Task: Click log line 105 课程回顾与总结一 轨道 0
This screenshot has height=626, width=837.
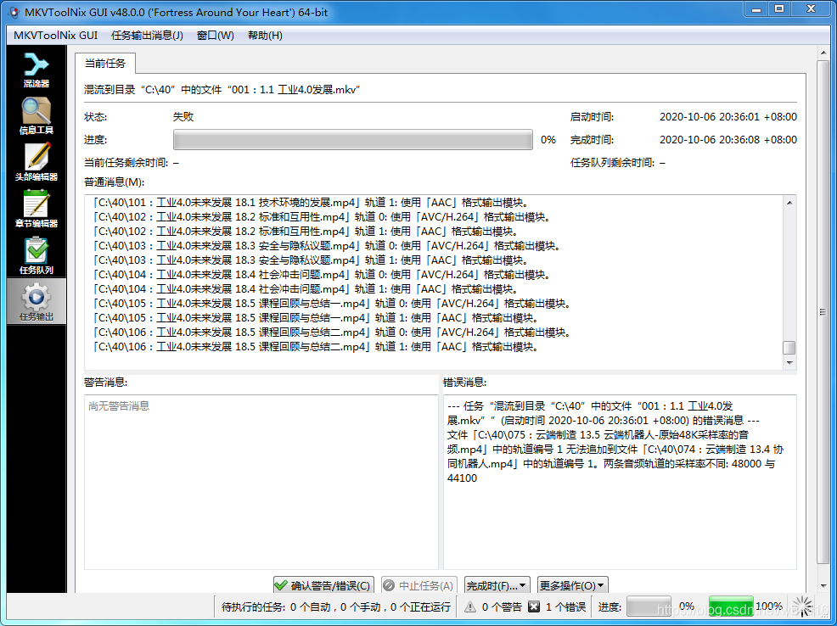Action: point(332,304)
